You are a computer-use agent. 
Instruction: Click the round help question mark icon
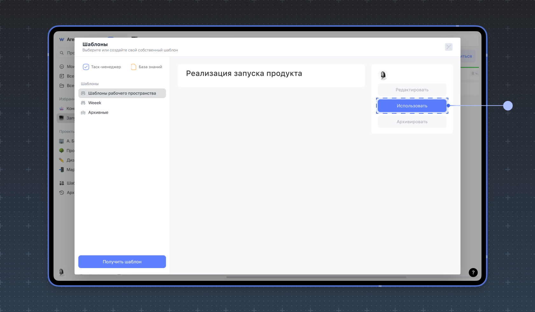coord(473,272)
